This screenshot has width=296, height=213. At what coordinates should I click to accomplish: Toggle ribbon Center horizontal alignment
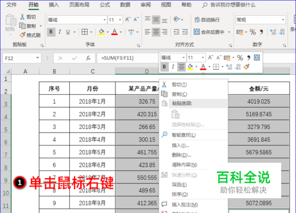[156, 32]
